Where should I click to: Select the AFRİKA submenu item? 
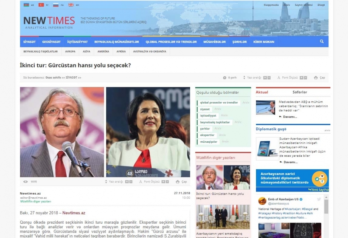[x=121, y=51]
